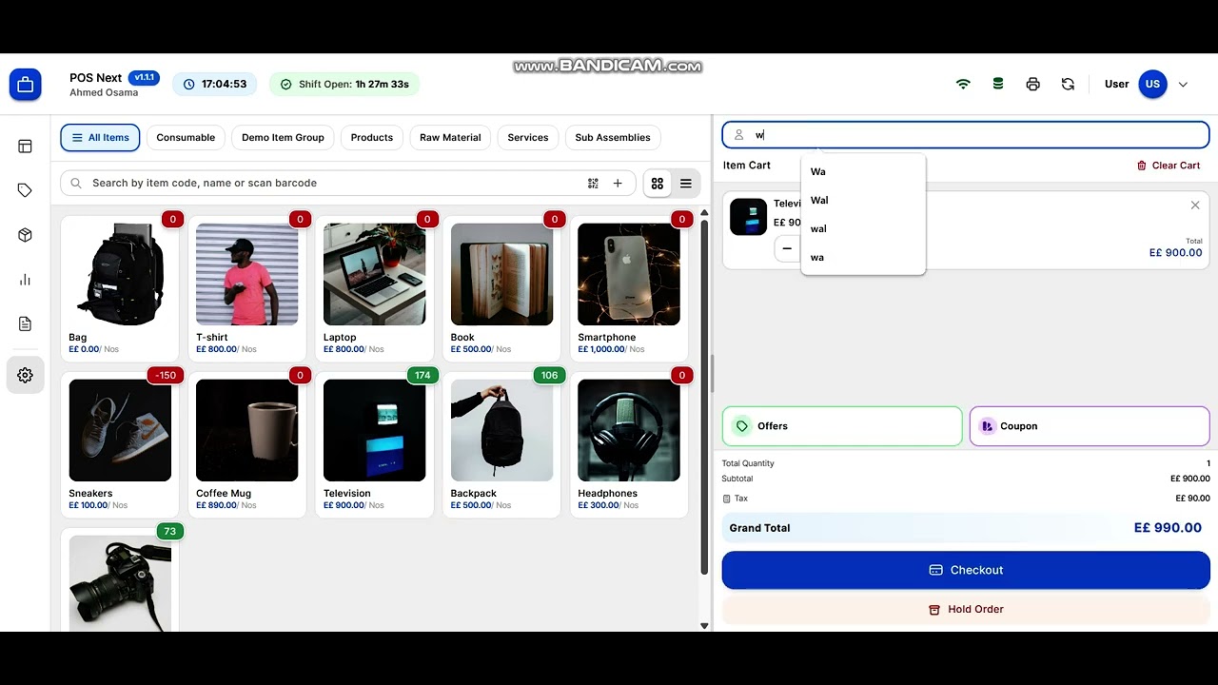Click the clock time badge 17:04:53

pos(215,84)
